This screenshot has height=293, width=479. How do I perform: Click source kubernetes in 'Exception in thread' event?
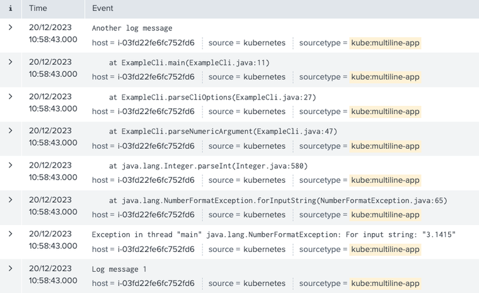coord(264,249)
